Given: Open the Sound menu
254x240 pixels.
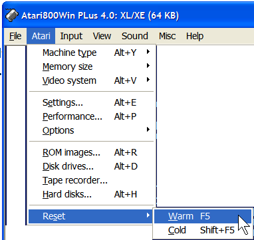Looking at the screenshot, I should 135,36.
